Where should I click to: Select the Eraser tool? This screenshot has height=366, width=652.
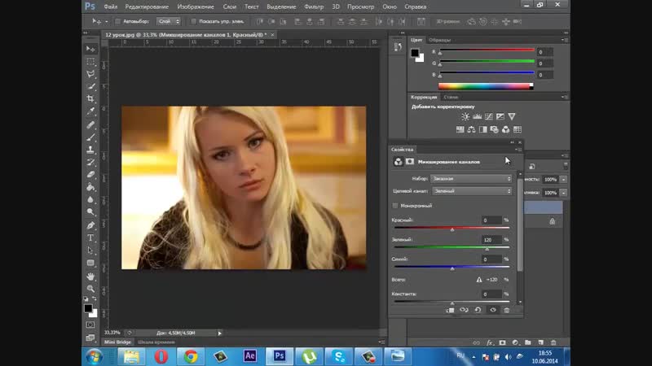point(90,175)
